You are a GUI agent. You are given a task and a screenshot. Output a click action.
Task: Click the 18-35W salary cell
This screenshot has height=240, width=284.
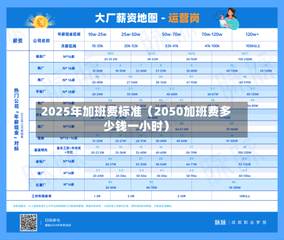click(x=120, y=71)
